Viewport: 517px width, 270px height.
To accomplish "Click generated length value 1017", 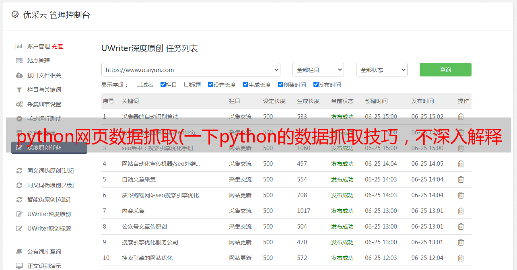I will coord(304,211).
